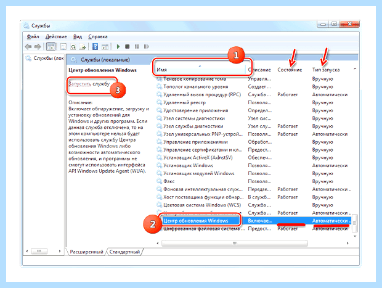The height and width of the screenshot is (288, 382).
Task: Click the Properties sheet toolbar icon
Action: pos(63,46)
